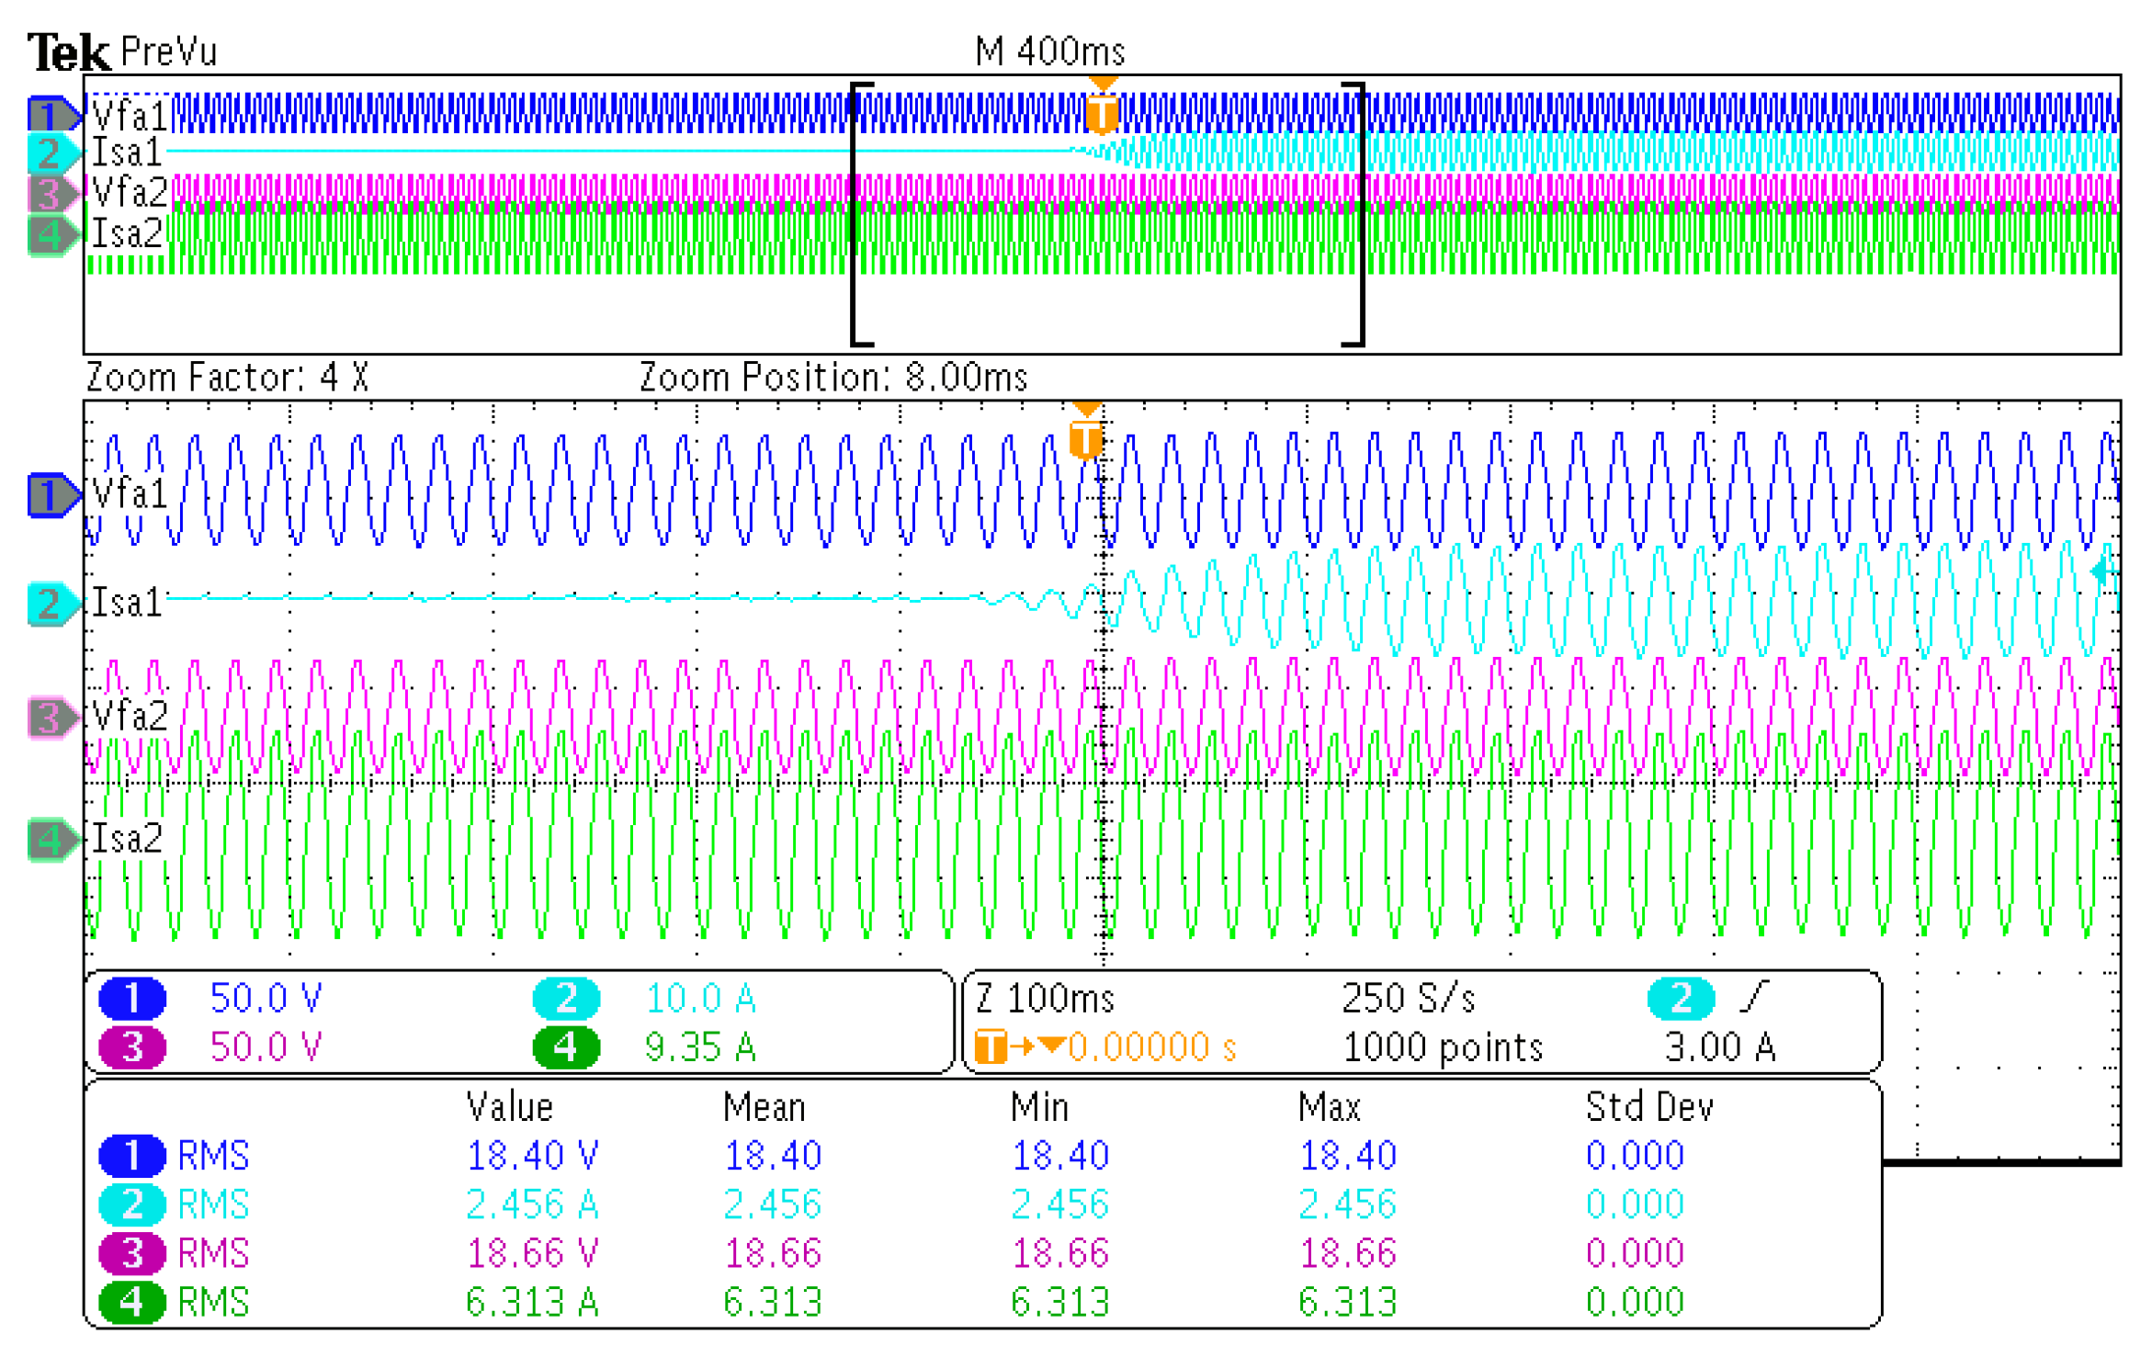Click the magenta channel 3 overview marker

pos(51,193)
